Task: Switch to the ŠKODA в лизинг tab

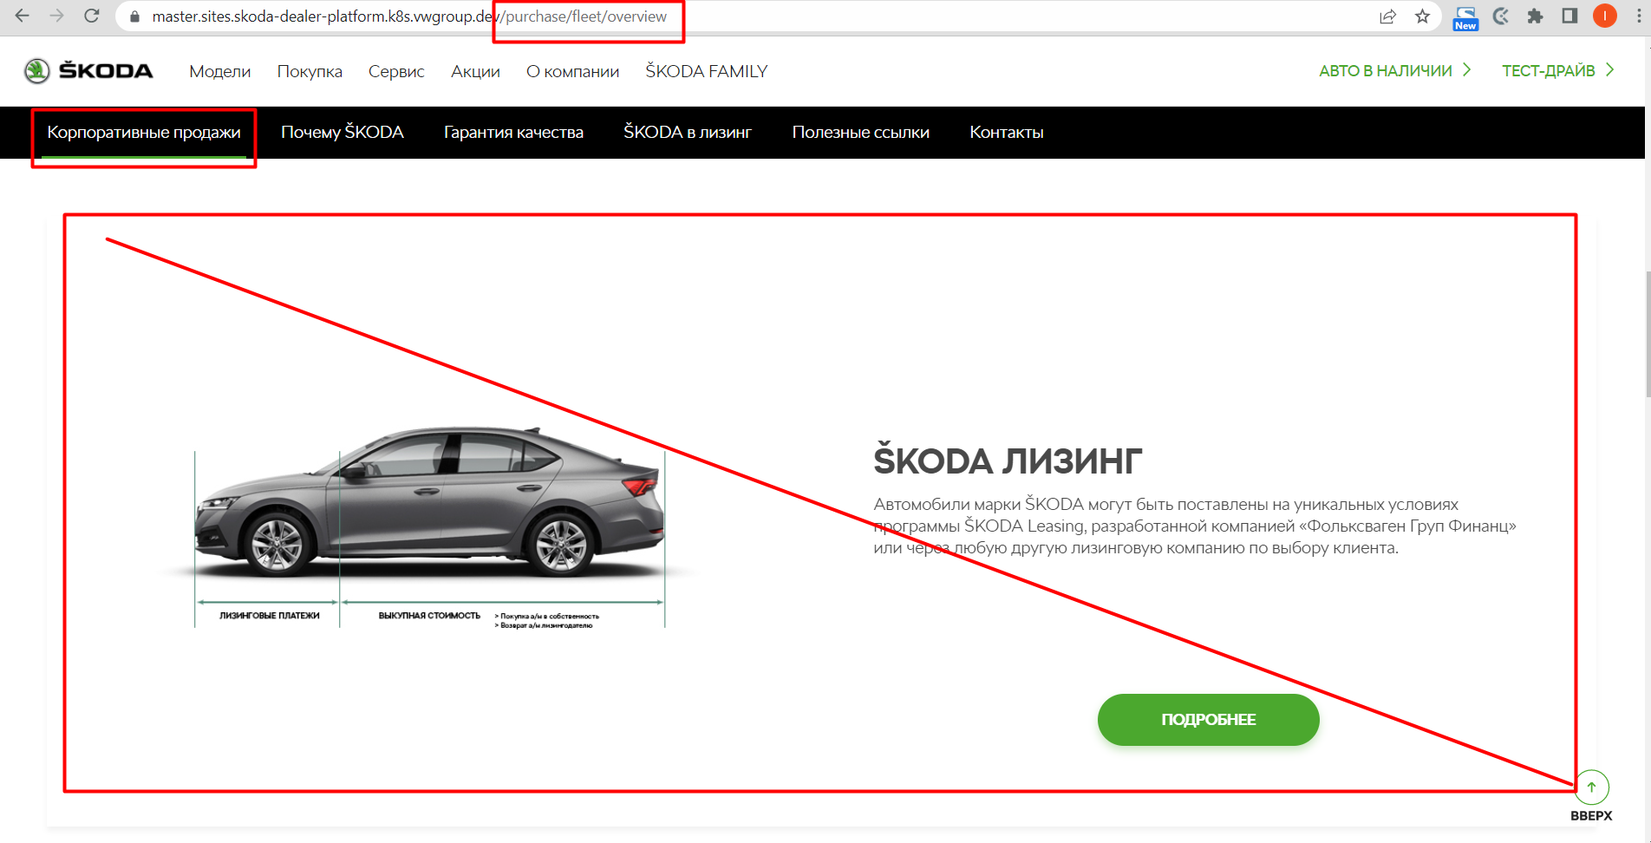Action: (688, 132)
